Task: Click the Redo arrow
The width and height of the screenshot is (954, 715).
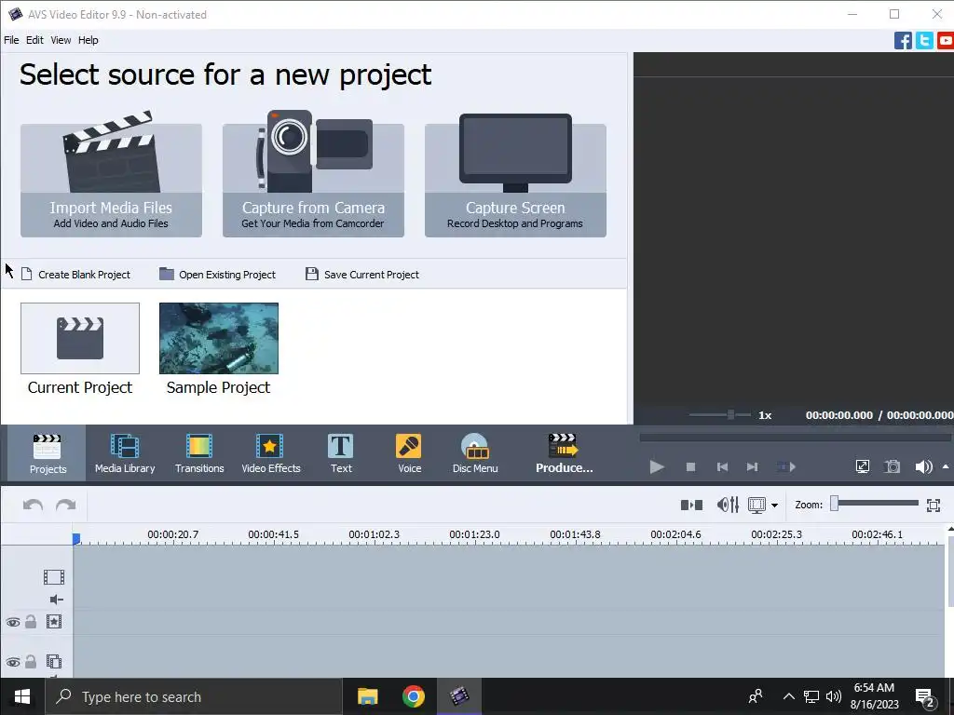Action: tap(66, 505)
